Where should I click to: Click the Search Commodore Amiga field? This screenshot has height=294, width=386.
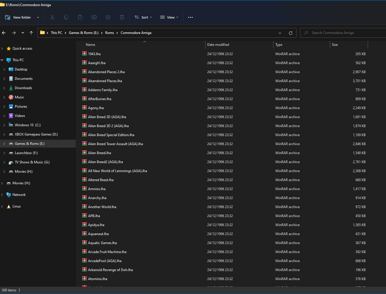coord(343,33)
